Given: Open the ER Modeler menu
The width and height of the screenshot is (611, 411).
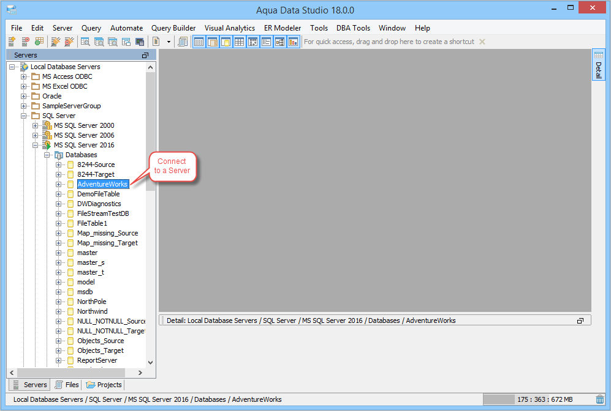Looking at the screenshot, I should [x=283, y=28].
